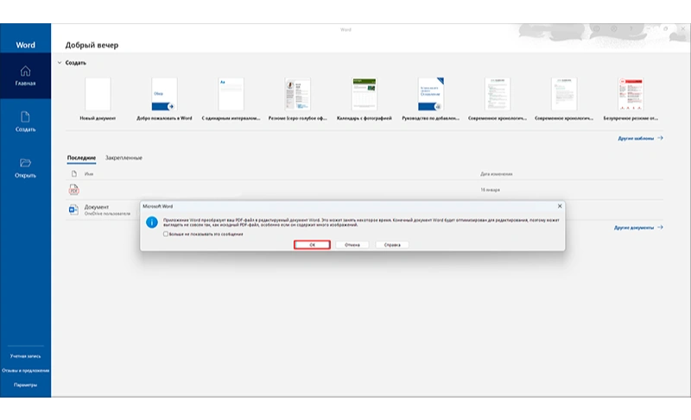Select the last thumbnail, Безупречное резюме
The image size is (691, 420).
click(631, 94)
